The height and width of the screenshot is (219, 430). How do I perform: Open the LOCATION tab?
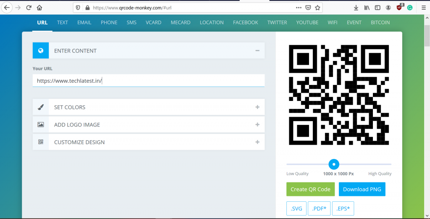tap(212, 23)
